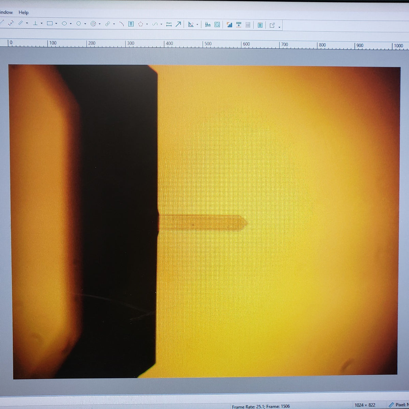Expand the circle tool dropdown arrow

click(x=85, y=24)
